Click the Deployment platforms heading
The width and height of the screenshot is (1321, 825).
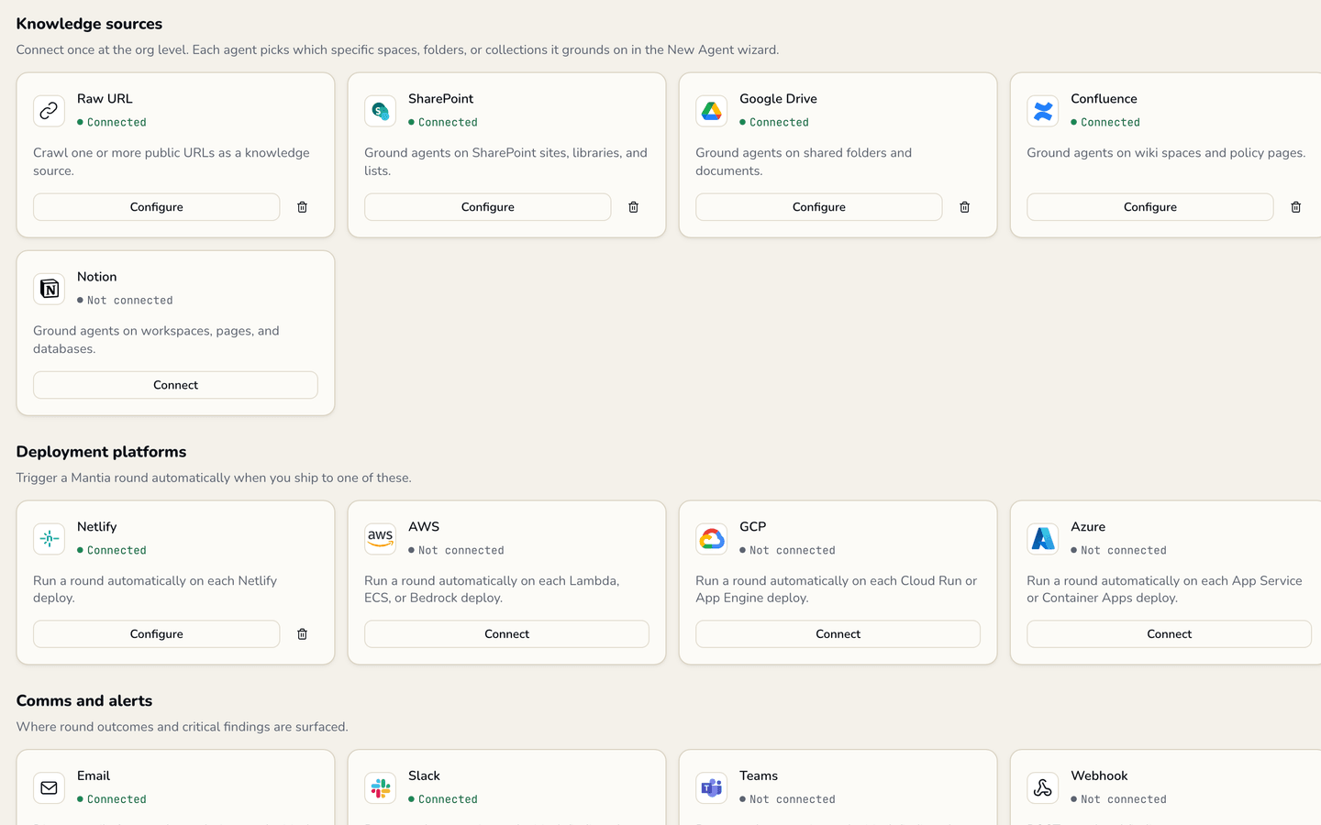click(x=101, y=452)
